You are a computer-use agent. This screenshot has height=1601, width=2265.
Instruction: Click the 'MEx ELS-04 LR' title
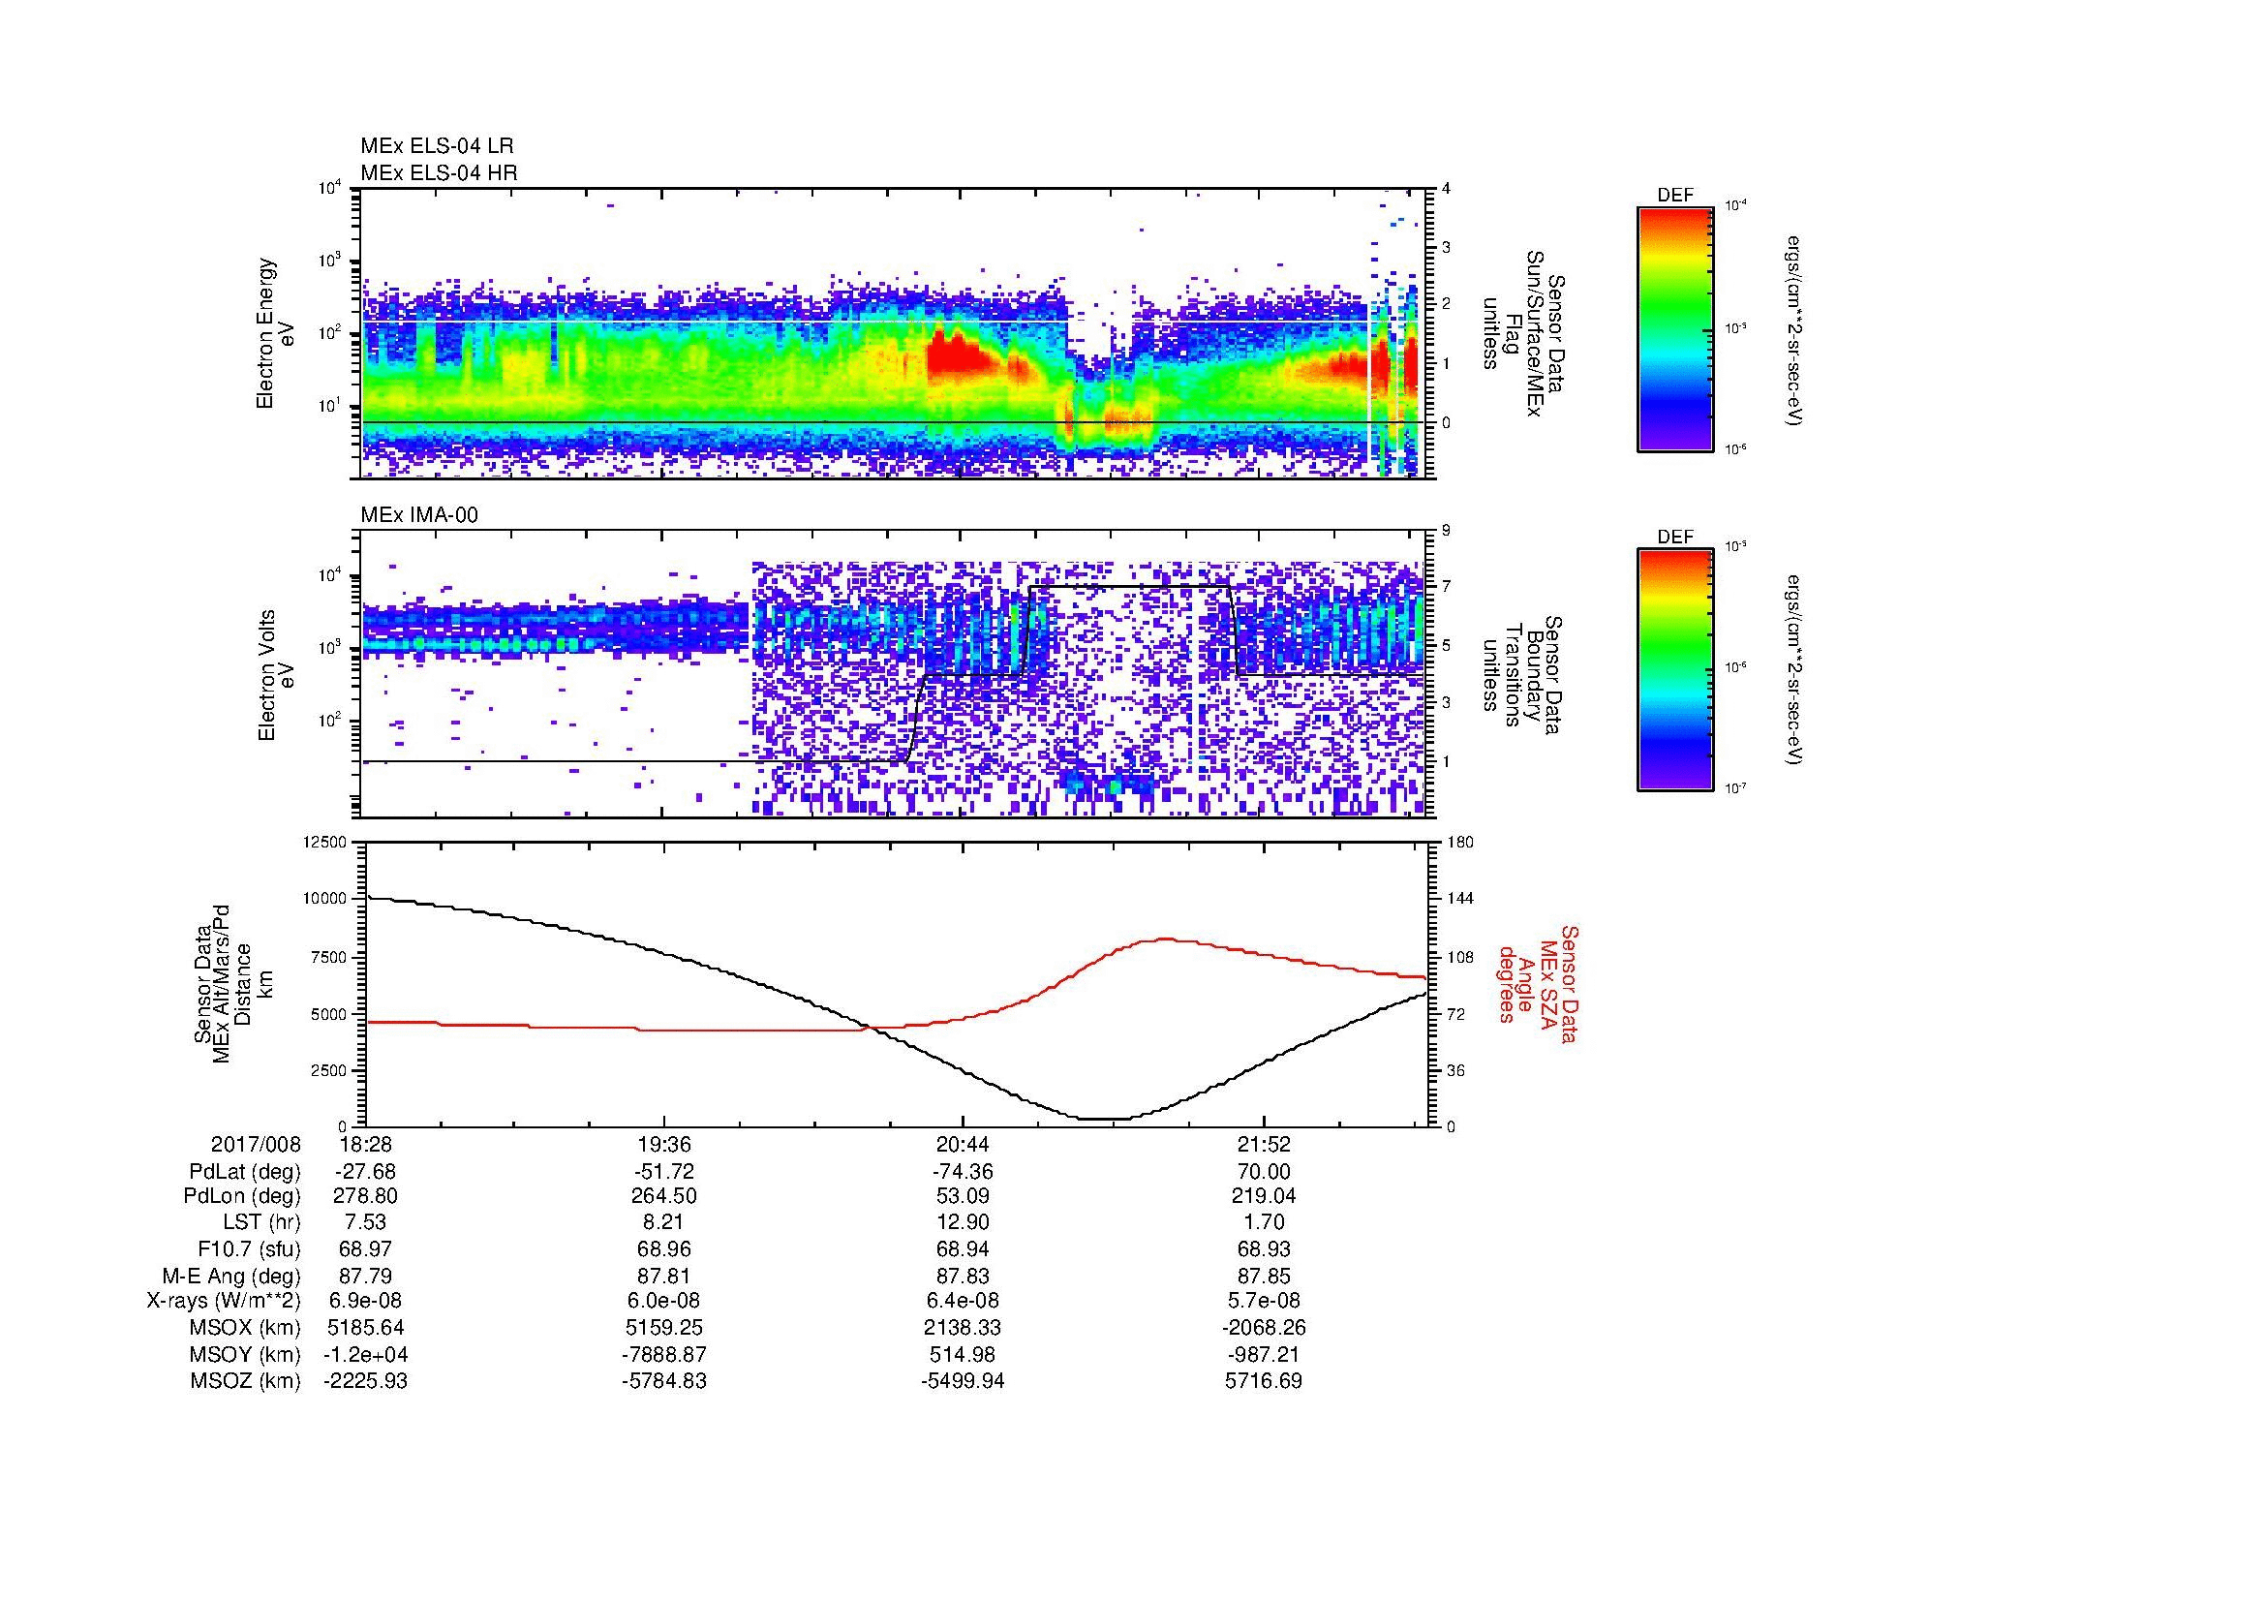pos(437,146)
